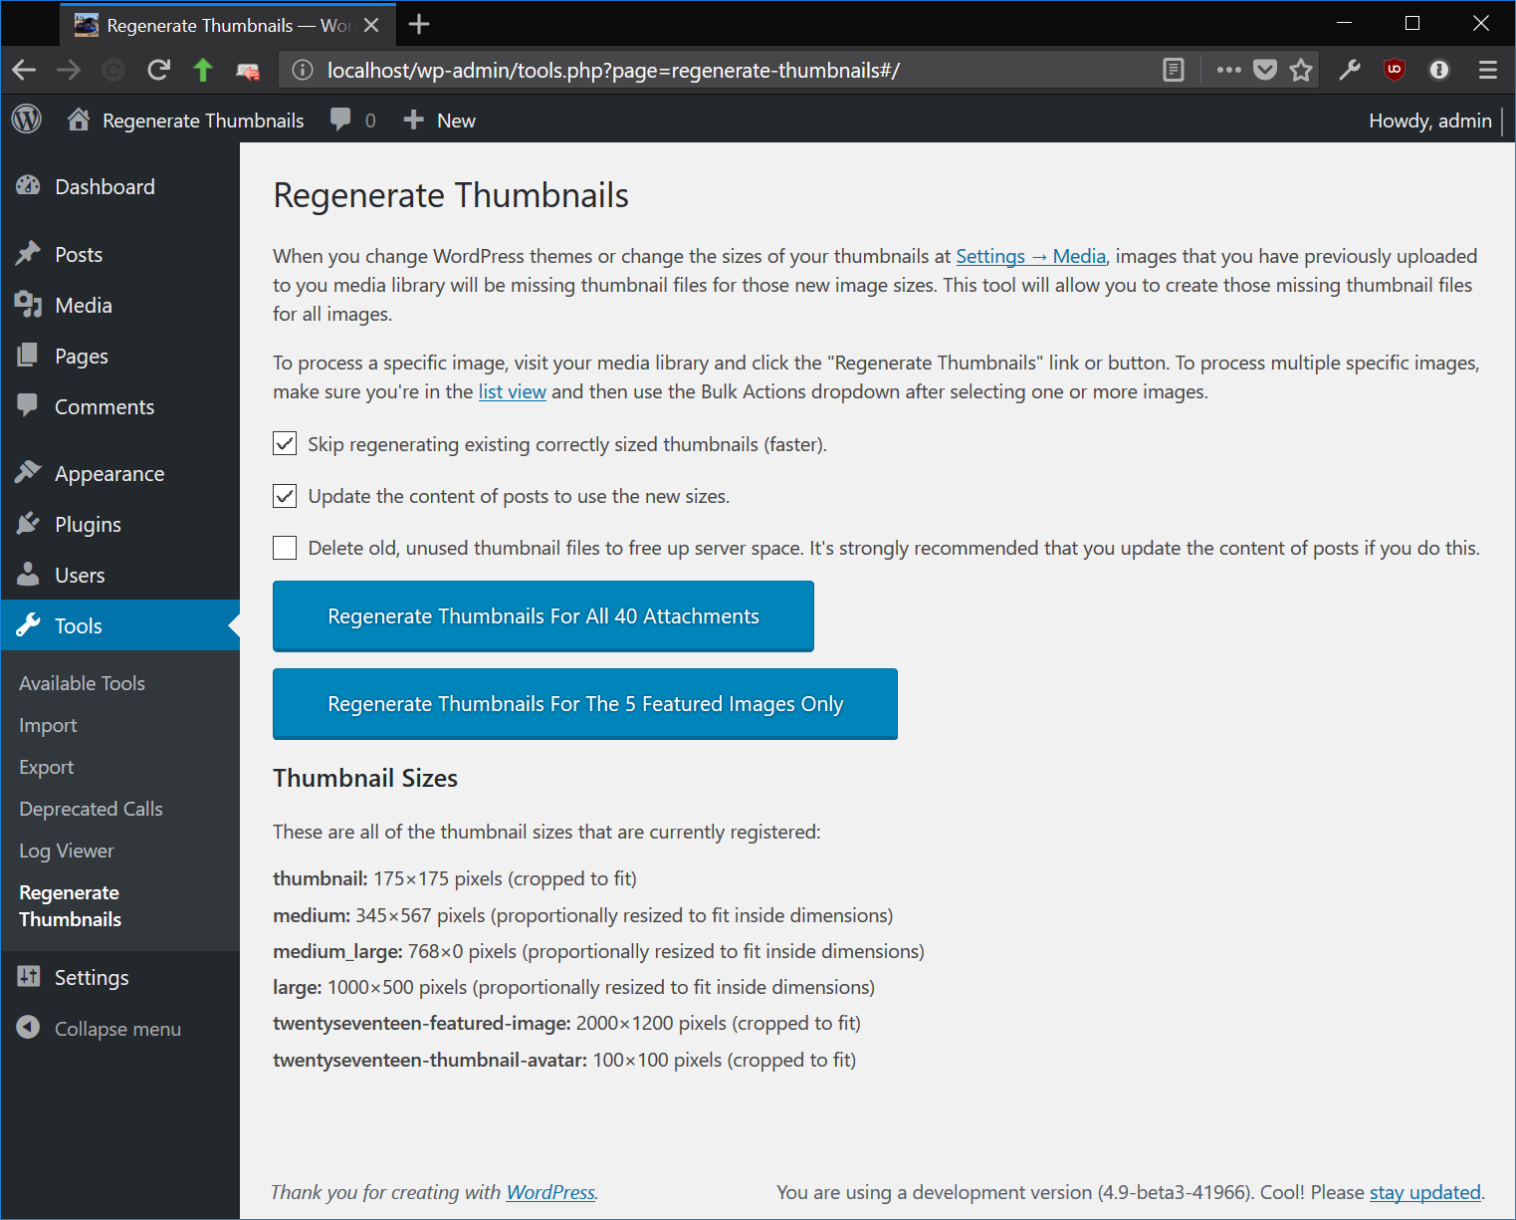Click the WordPress footer link
The image size is (1516, 1220).
click(x=550, y=1192)
